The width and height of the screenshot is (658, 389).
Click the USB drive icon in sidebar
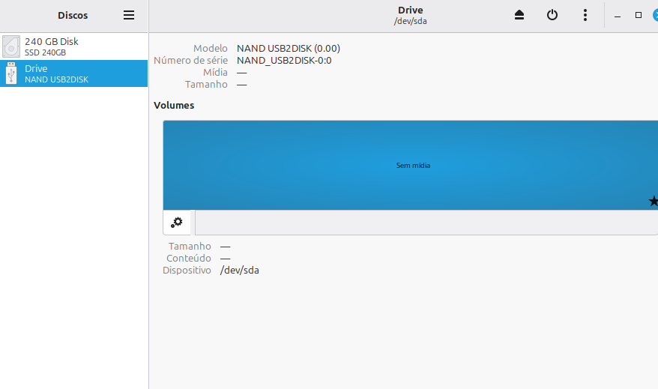[x=11, y=73]
